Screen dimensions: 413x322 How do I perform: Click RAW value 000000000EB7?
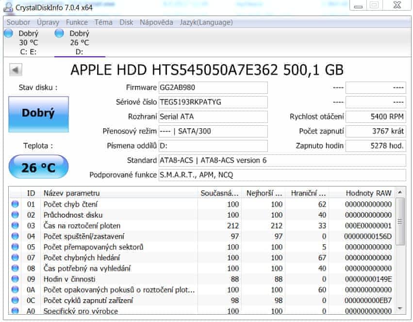[368, 300]
